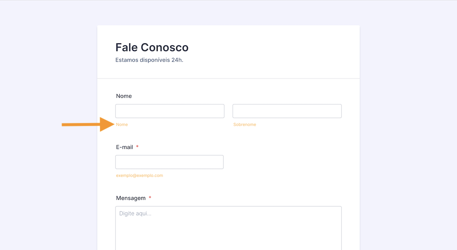Click the red asterisk beside Mensagem

tap(150, 198)
